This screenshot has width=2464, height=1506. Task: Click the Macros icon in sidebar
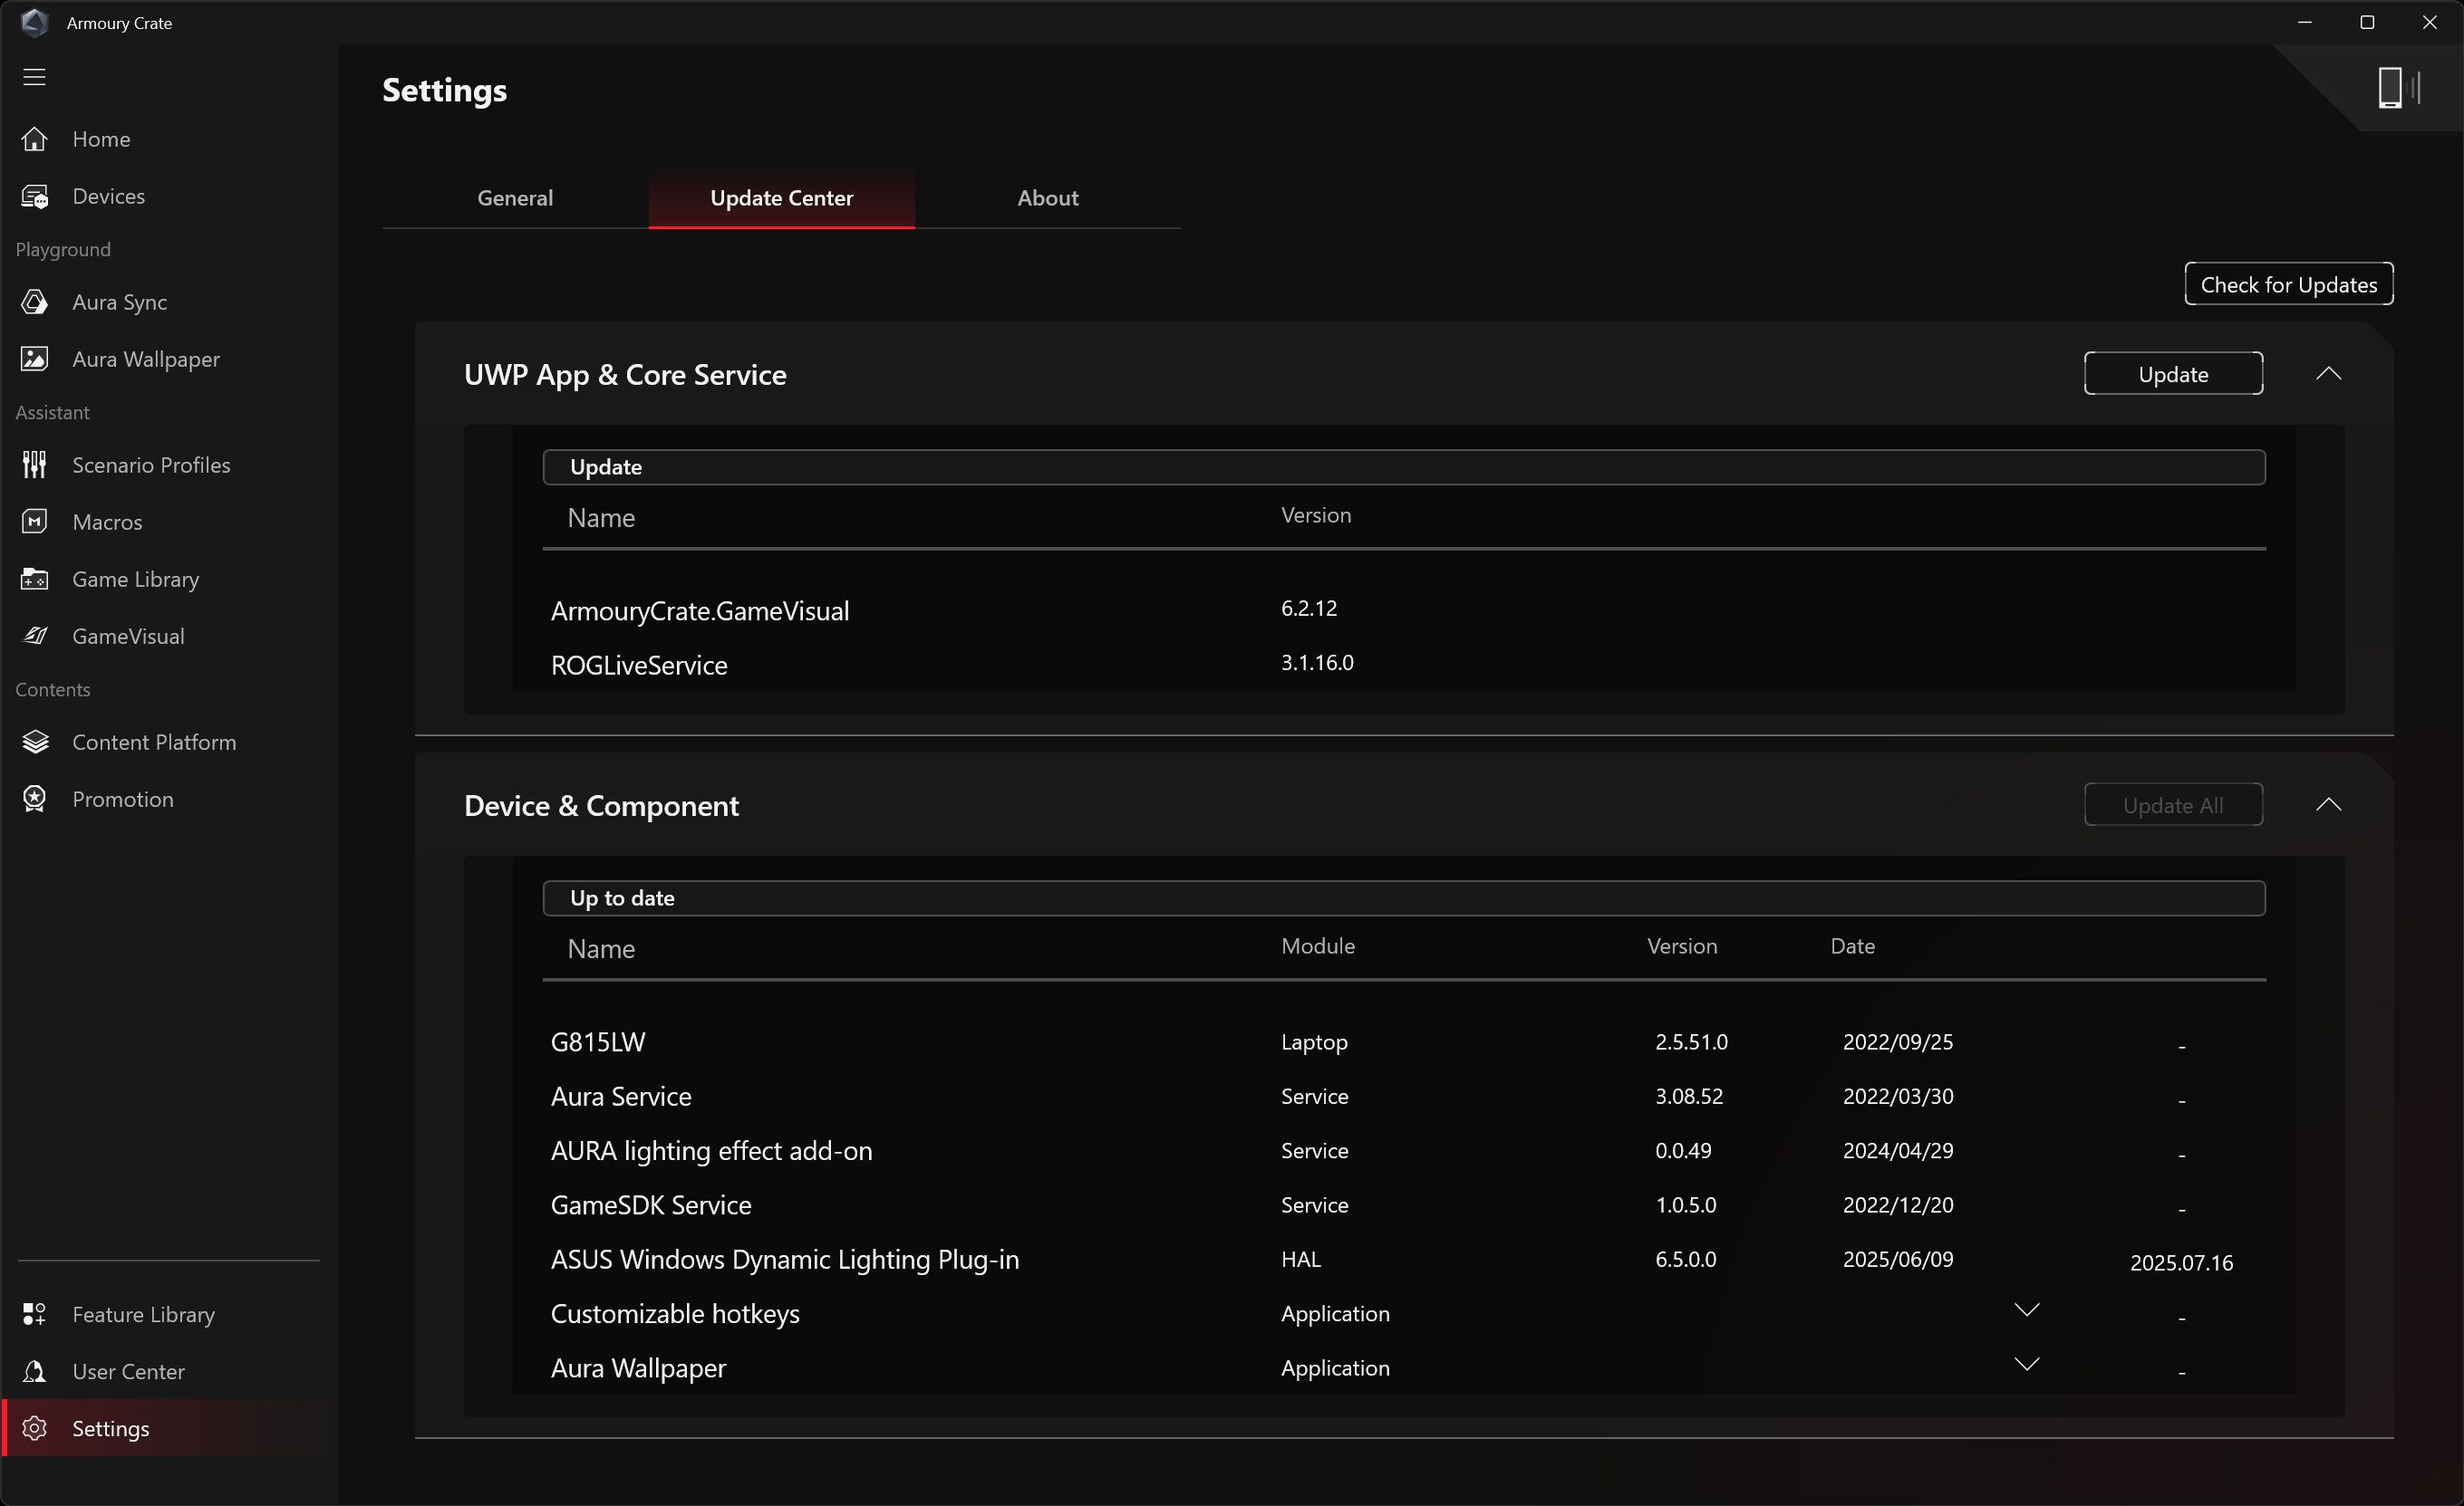click(x=35, y=522)
